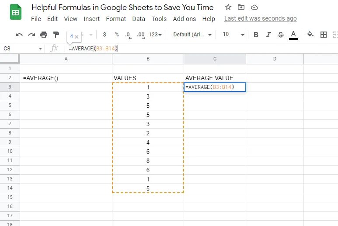This screenshot has width=338, height=226.
Task: Open the Insert menu
Action: 91,19
